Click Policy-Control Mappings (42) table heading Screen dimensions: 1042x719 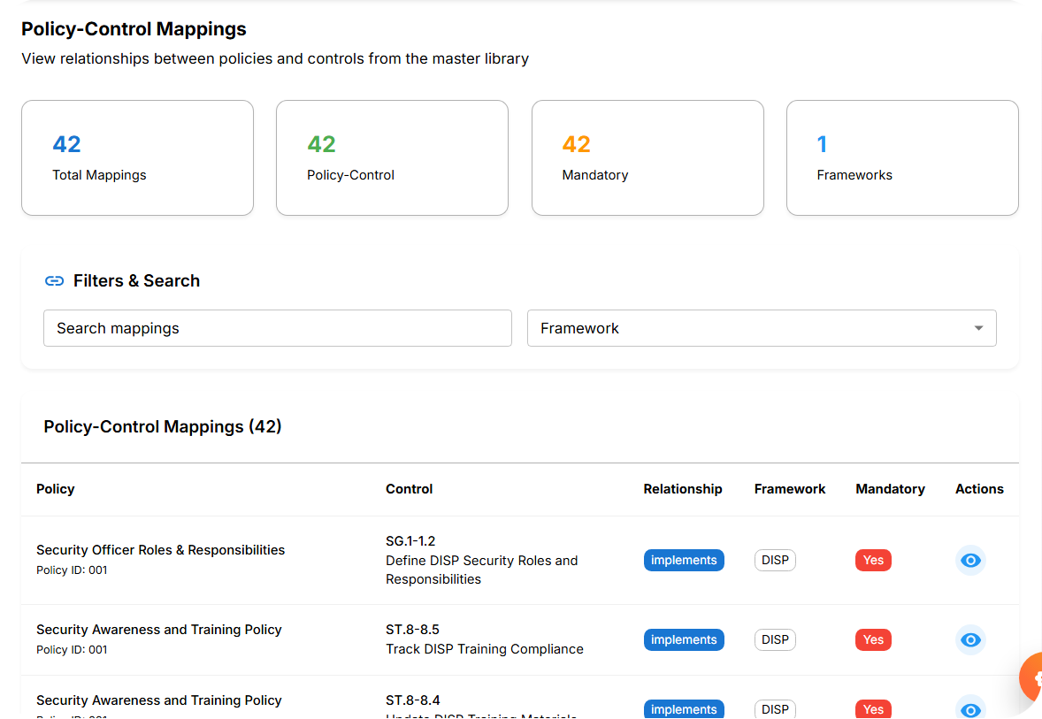pyautogui.click(x=162, y=426)
